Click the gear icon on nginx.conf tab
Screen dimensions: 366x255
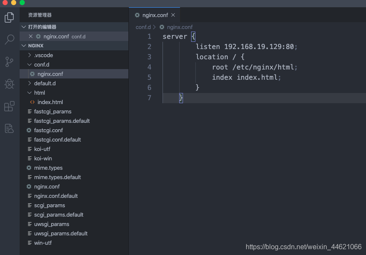[137, 15]
